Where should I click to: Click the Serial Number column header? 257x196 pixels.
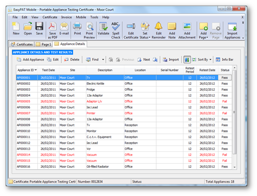click(170, 70)
